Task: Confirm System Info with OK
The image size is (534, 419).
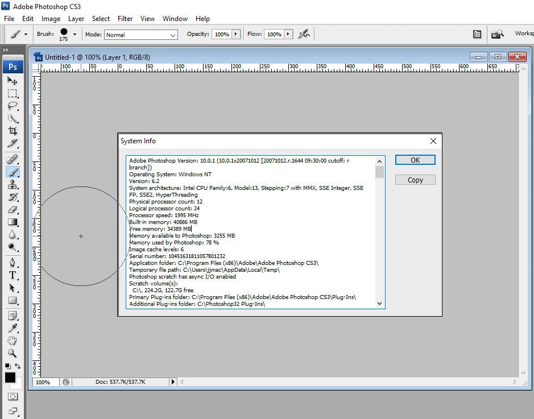Action: (x=415, y=160)
